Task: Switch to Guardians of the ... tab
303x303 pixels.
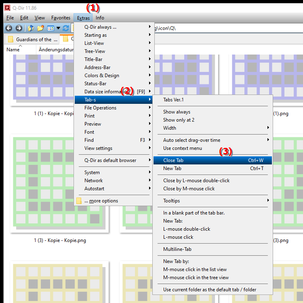Action: 32,40
